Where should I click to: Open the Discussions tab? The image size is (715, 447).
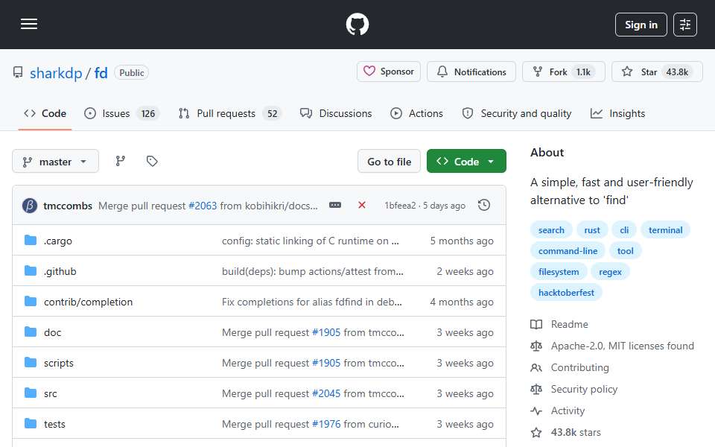click(336, 113)
